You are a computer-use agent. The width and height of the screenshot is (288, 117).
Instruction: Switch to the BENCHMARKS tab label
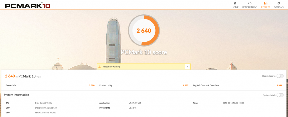pos(250,7)
